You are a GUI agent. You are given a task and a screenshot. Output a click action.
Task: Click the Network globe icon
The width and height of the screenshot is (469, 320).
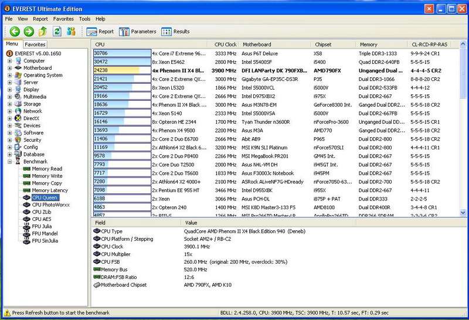(x=18, y=111)
